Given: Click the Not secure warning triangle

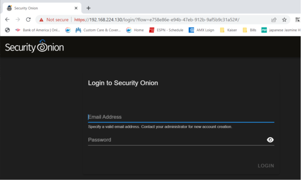Looking at the screenshot, I should pos(41,20).
